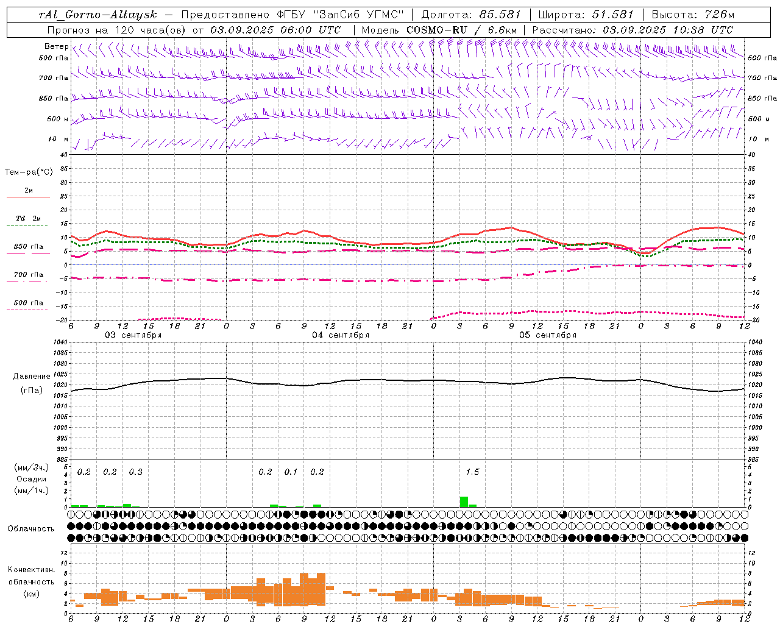Image resolution: width=780 pixels, height=624 pixels.
Task: Click the '700 гПа' temperature legend entry
Action: click(x=29, y=274)
